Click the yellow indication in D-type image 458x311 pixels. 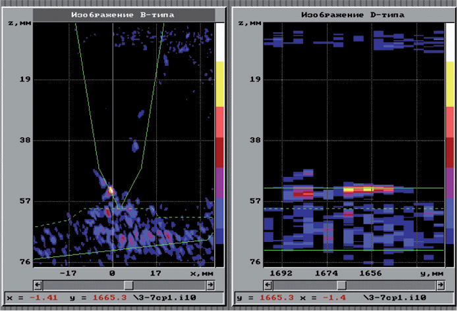pyautogui.click(x=357, y=189)
